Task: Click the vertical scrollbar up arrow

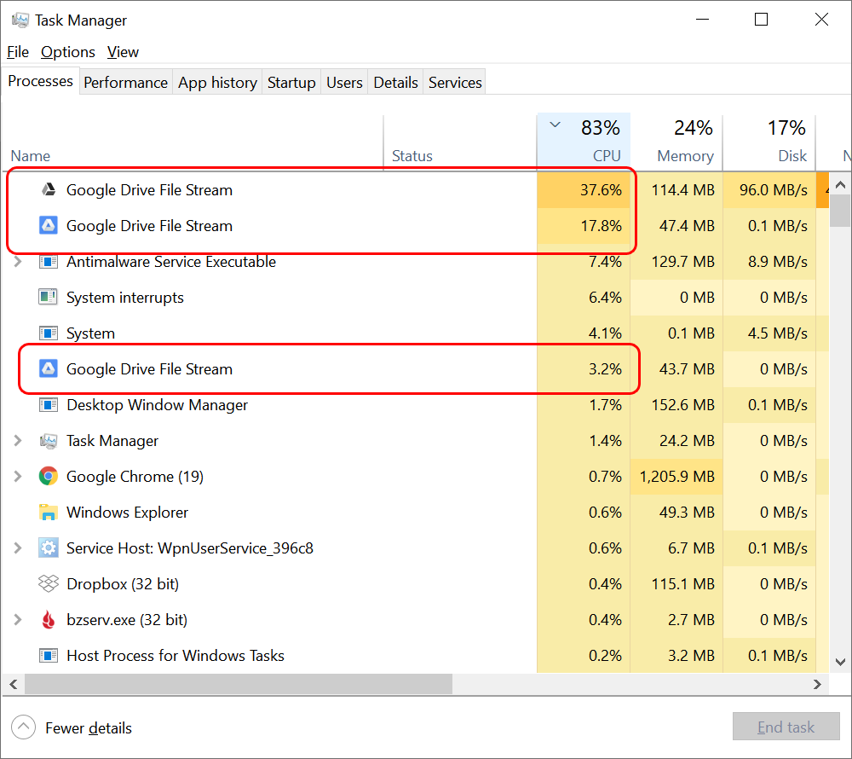Action: [x=840, y=185]
